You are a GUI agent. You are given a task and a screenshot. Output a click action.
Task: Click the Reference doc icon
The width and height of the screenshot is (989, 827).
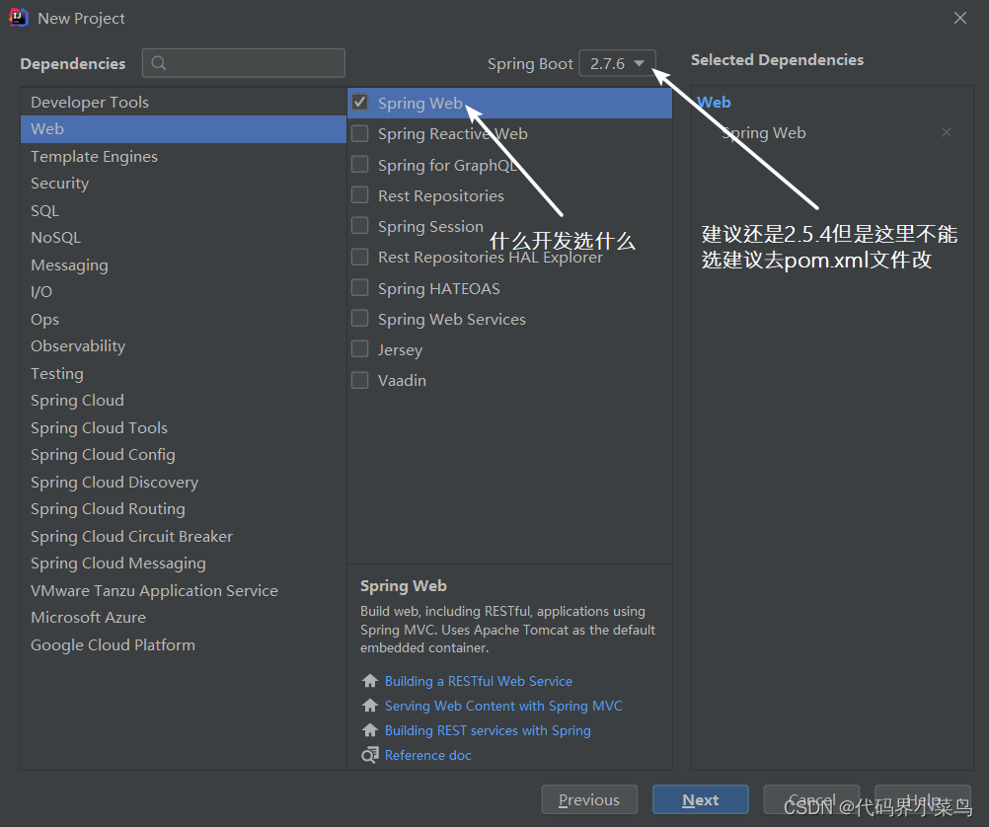[369, 755]
